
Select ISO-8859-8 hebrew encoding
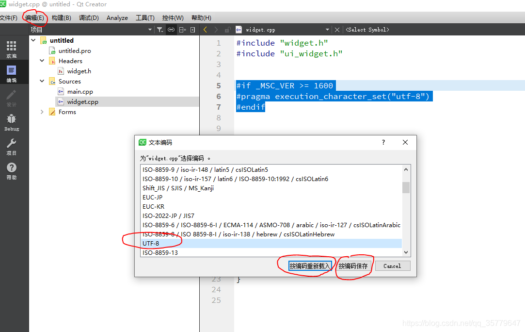[271, 234]
